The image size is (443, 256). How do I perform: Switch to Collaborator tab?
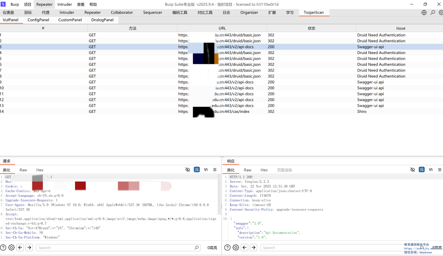tap(122, 13)
